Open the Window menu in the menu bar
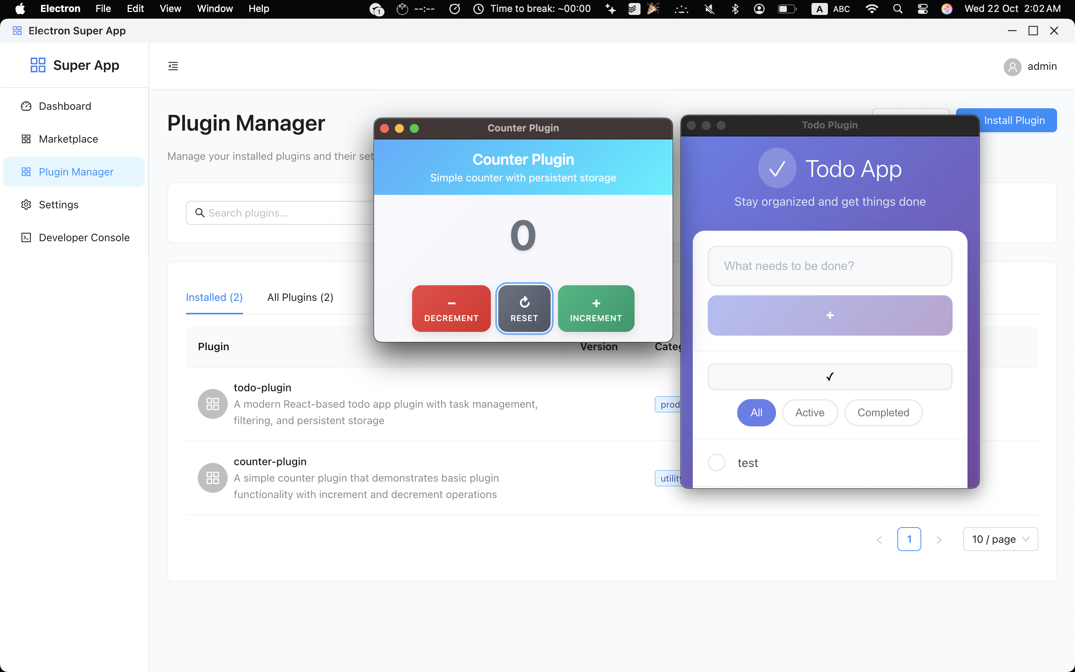The height and width of the screenshot is (672, 1075). pyautogui.click(x=215, y=9)
